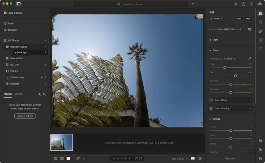
Task: Open the Masking tool
Action: (x=260, y=40)
